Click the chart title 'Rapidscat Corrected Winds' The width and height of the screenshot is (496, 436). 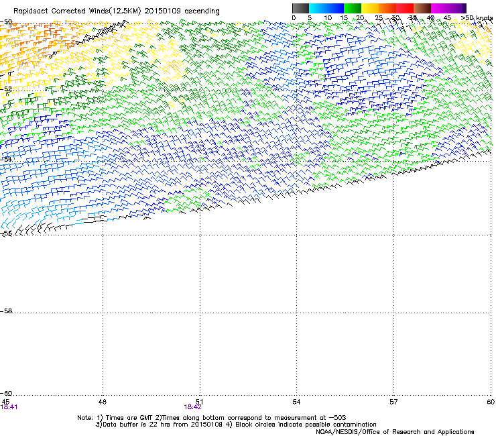coord(61,11)
